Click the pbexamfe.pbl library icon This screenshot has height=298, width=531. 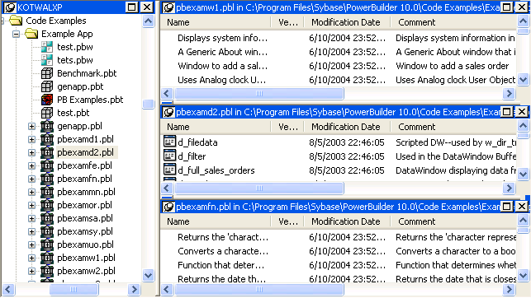pyautogui.click(x=47, y=165)
